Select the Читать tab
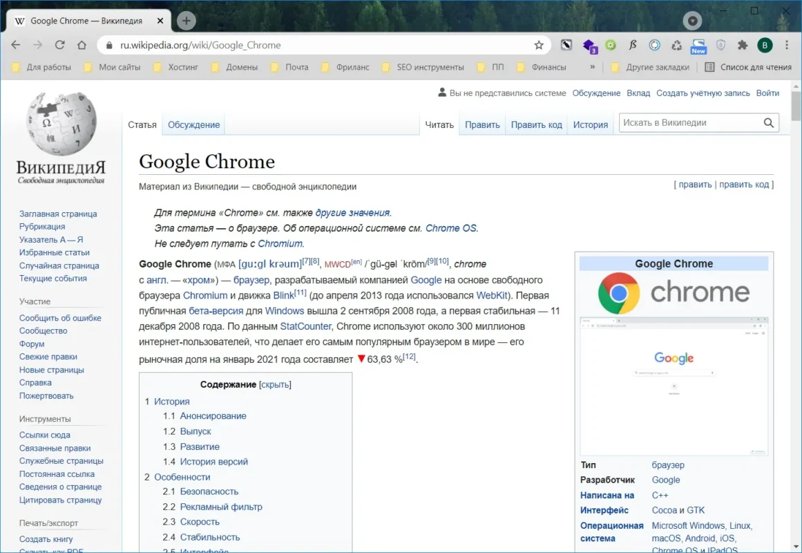Screen dimensions: 802x553 click(439, 124)
